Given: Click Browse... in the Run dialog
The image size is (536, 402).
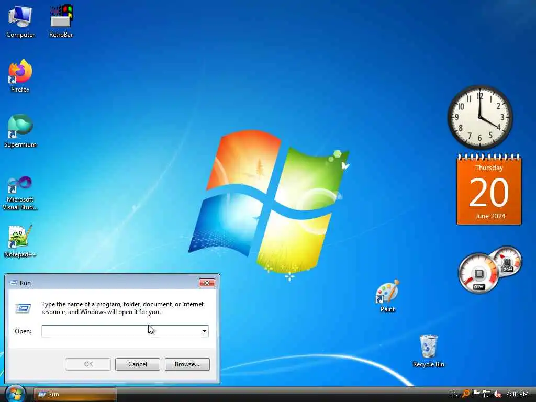Looking at the screenshot, I should 187,364.
